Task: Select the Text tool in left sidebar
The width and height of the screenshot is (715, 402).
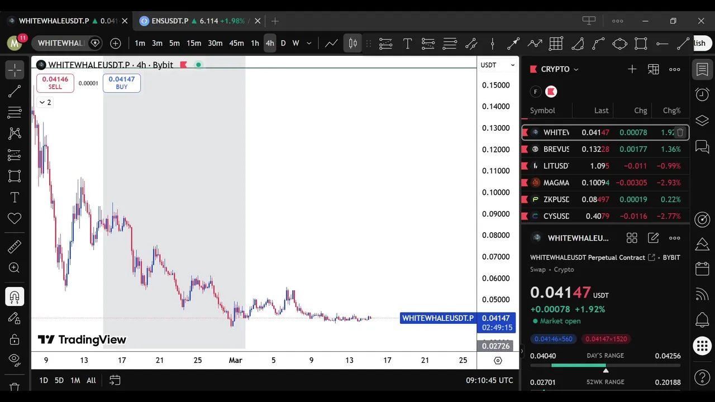Action: click(15, 197)
